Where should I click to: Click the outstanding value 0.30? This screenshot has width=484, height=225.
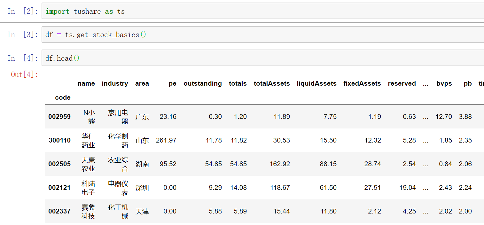215,117
